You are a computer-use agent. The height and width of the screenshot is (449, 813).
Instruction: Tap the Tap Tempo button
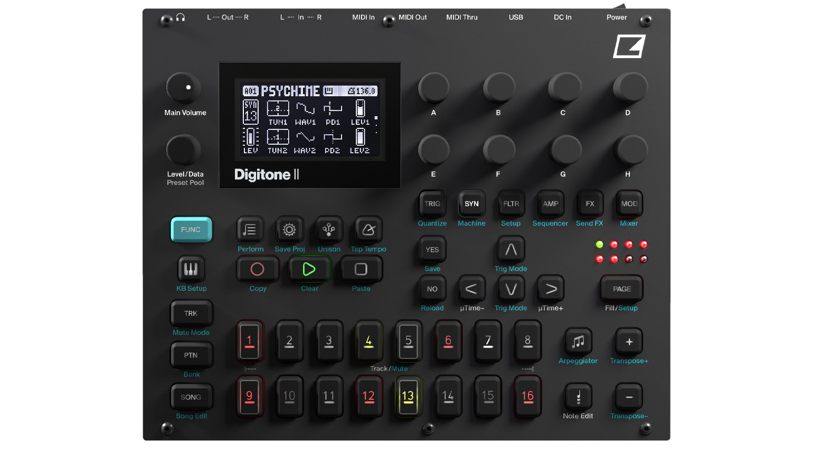click(x=368, y=229)
